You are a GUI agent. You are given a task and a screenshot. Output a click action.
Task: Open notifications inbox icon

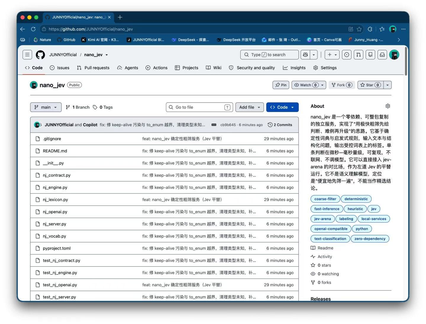(382, 55)
